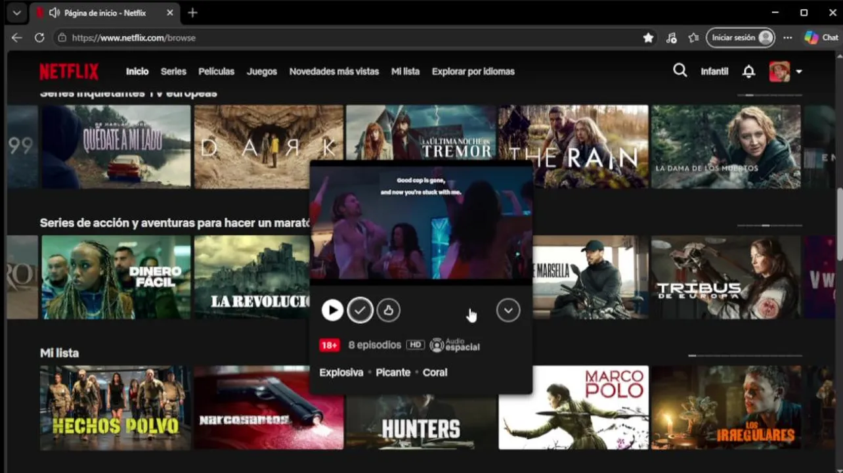The height and width of the screenshot is (473, 843).
Task: Go to Inicio in Netflix menu
Action: pos(137,71)
